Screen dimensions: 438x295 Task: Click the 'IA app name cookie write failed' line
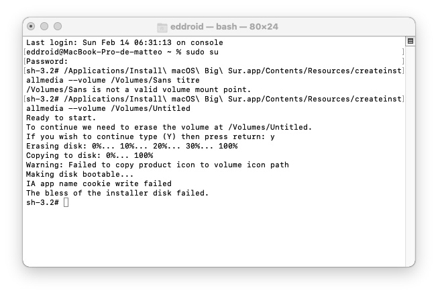pos(99,183)
